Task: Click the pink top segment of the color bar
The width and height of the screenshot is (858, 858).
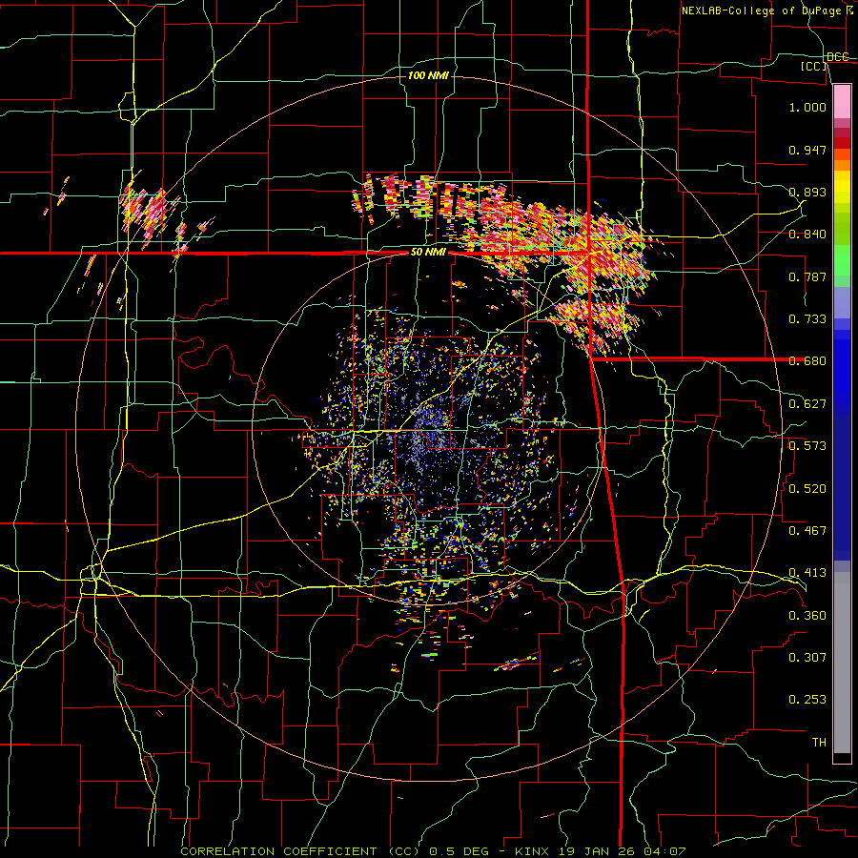Action: click(x=842, y=101)
